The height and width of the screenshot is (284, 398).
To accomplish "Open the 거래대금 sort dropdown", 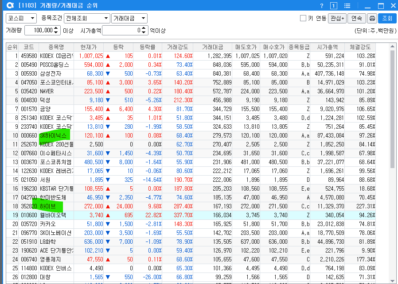I will coord(129,18).
